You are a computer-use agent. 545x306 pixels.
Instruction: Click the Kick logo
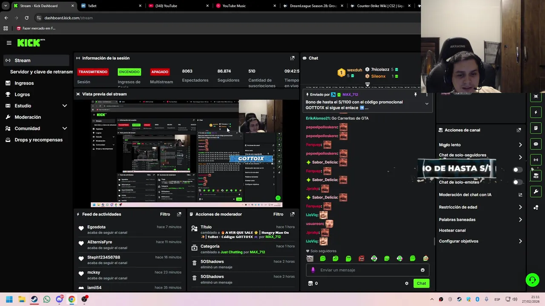coord(31,42)
